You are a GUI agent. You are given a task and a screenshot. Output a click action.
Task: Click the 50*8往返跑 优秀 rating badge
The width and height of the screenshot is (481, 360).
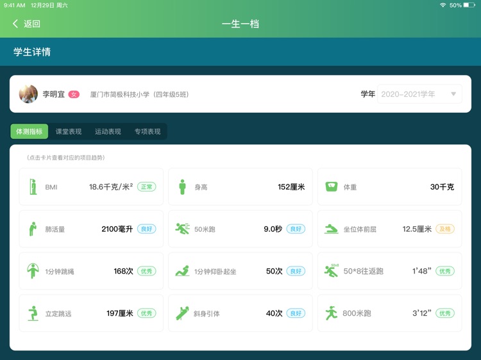coord(445,271)
